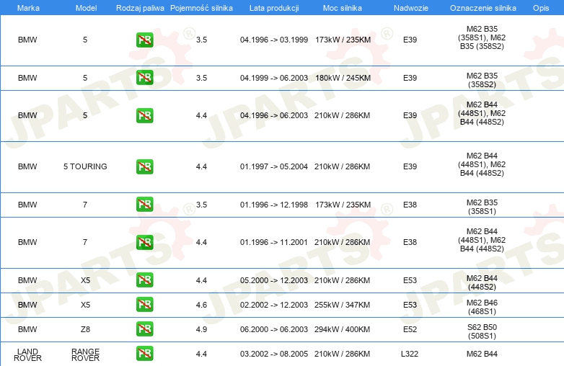Click the fuel icon for BMW X5 4.6
This screenshot has height=366, width=564.
pyautogui.click(x=144, y=305)
